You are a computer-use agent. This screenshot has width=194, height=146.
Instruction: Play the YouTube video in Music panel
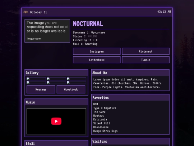tap(56, 121)
